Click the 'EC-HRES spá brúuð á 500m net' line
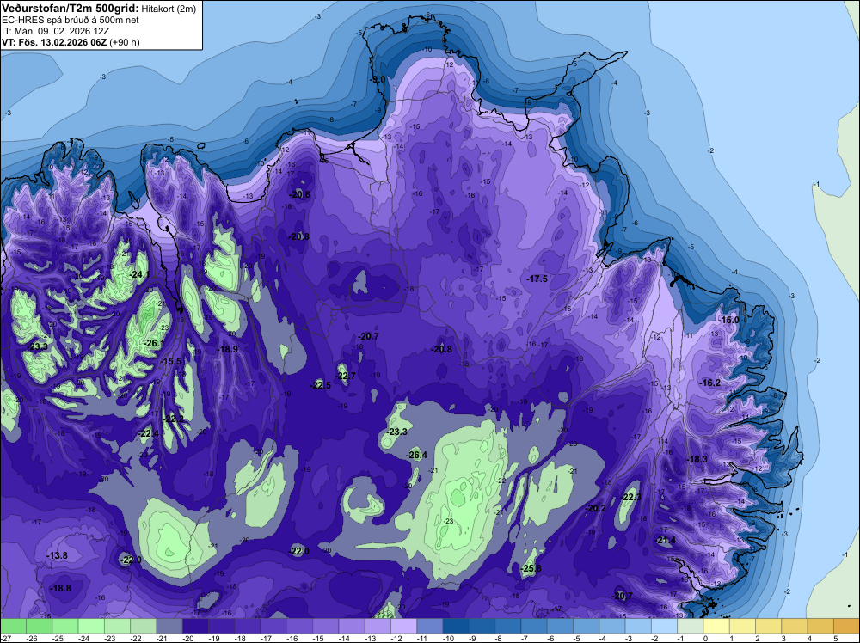Viewport: 860px width, 643px height. tap(71, 20)
